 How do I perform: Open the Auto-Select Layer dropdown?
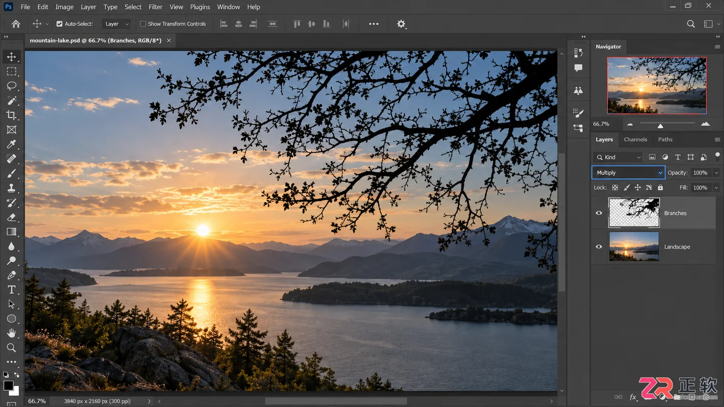pyautogui.click(x=117, y=24)
